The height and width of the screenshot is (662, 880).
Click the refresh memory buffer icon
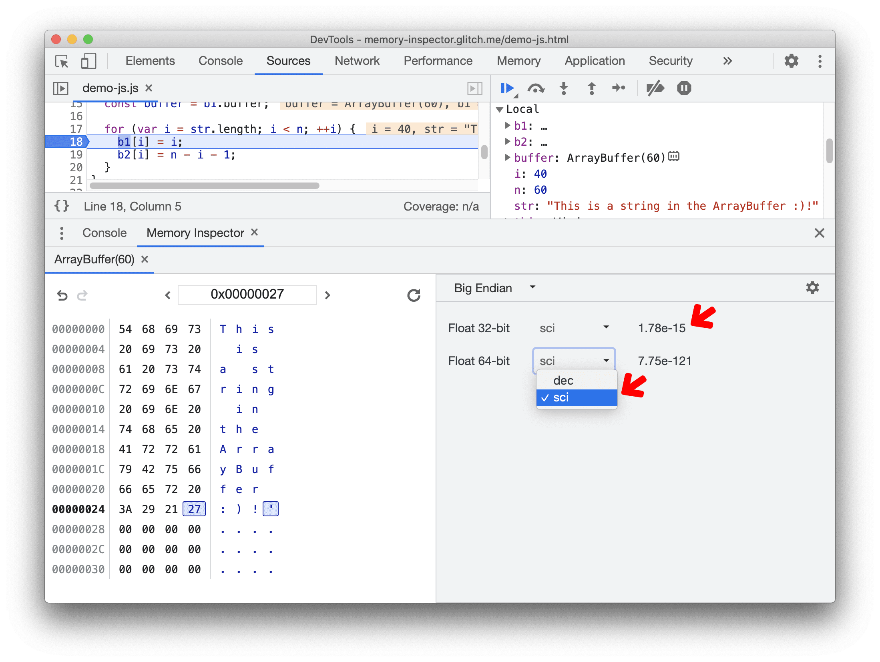413,295
